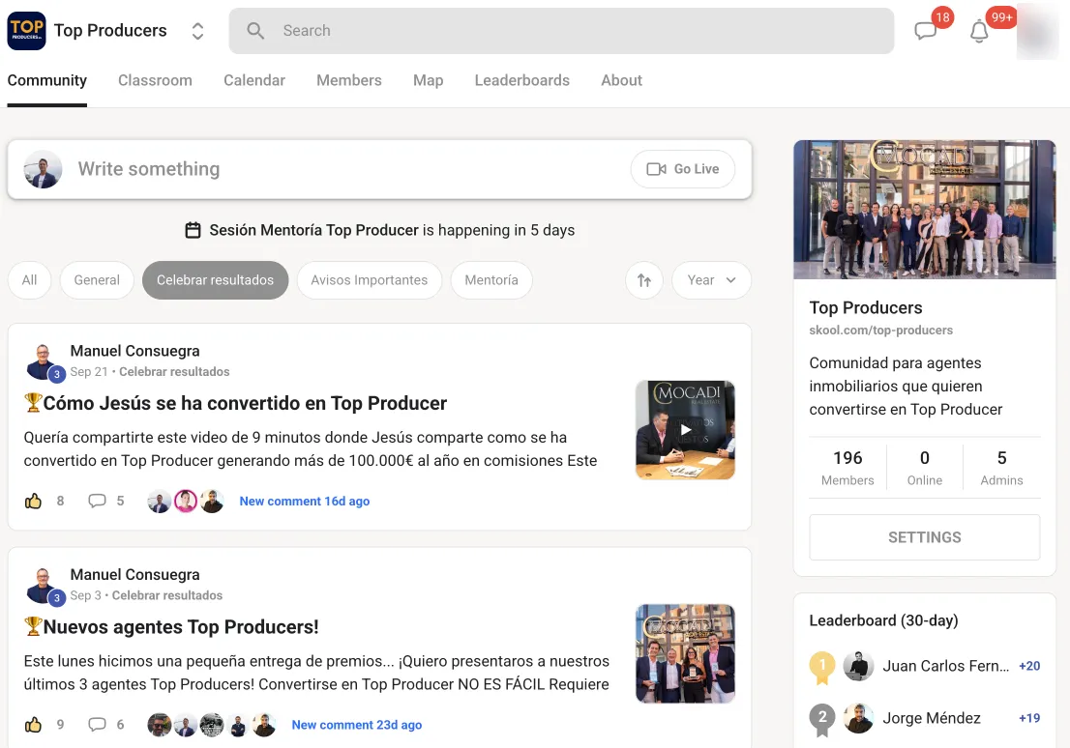The image size is (1070, 748).
Task: Open the Leaderboards tab
Action: (x=522, y=80)
